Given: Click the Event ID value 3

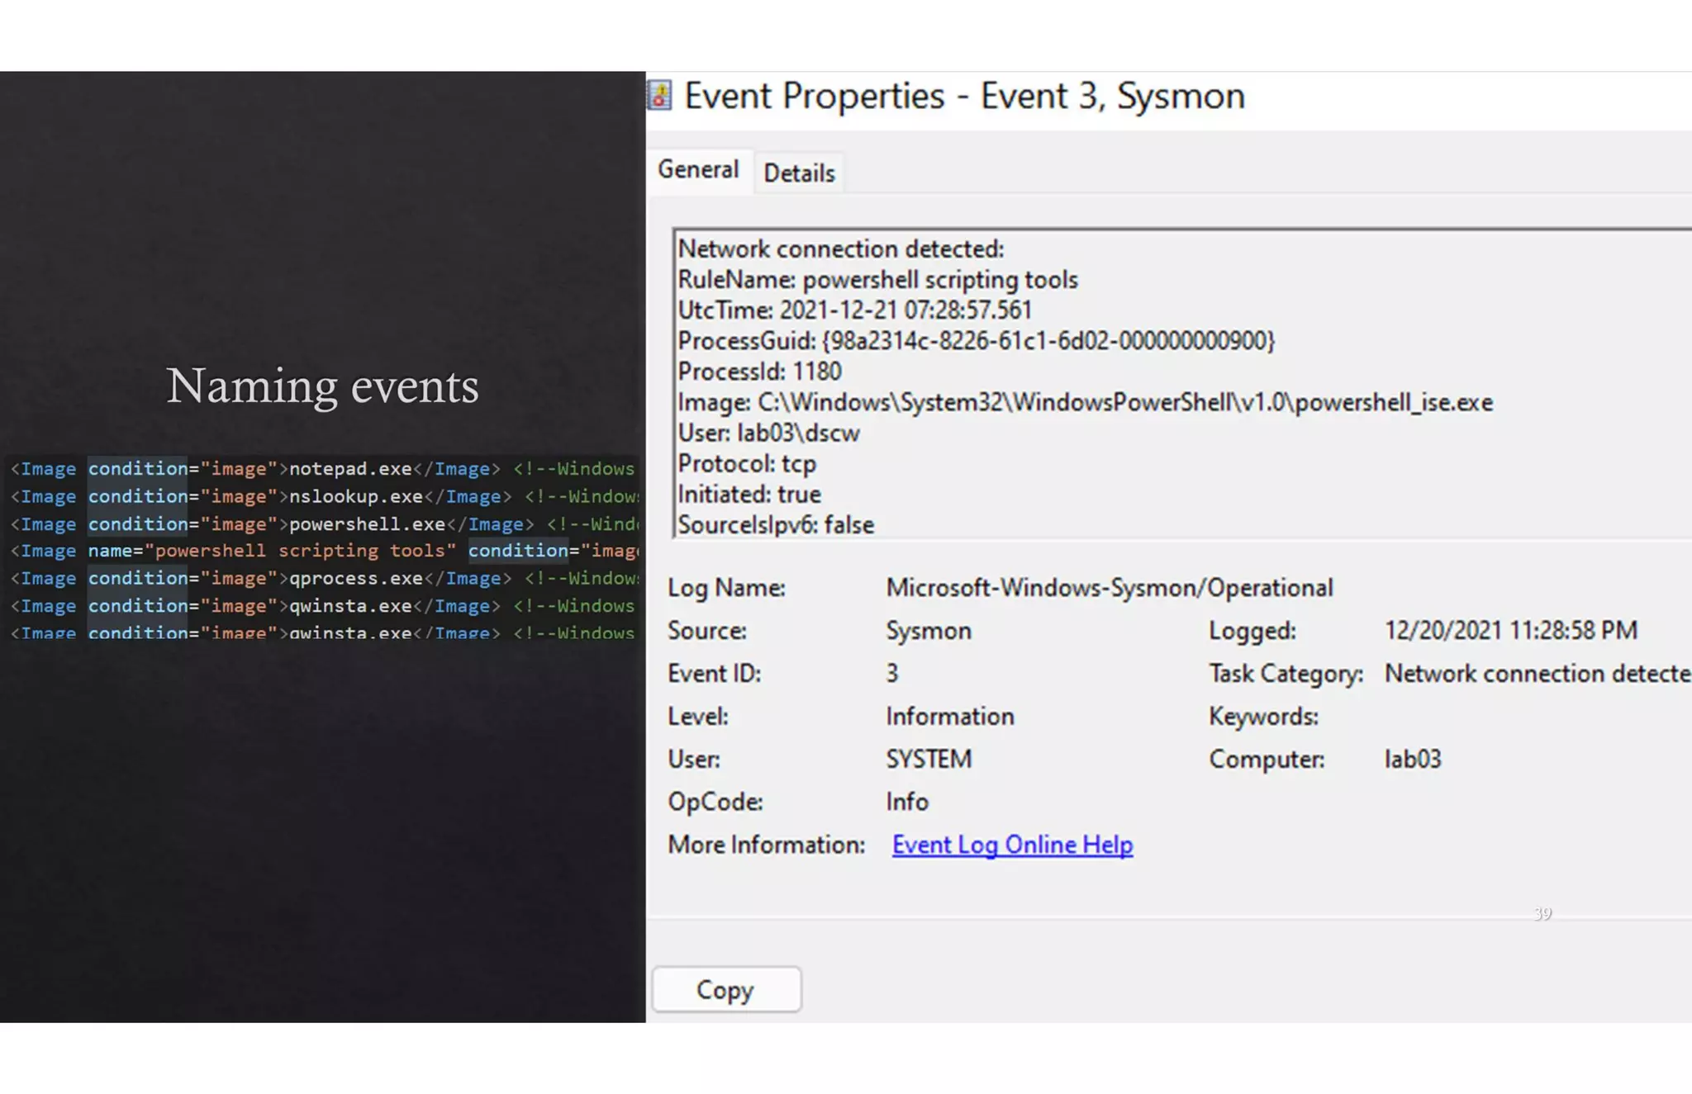Looking at the screenshot, I should pyautogui.click(x=892, y=674).
